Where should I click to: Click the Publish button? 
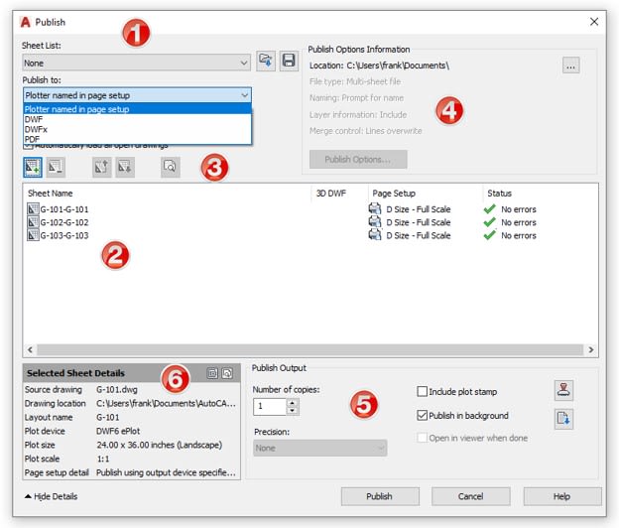click(x=380, y=496)
